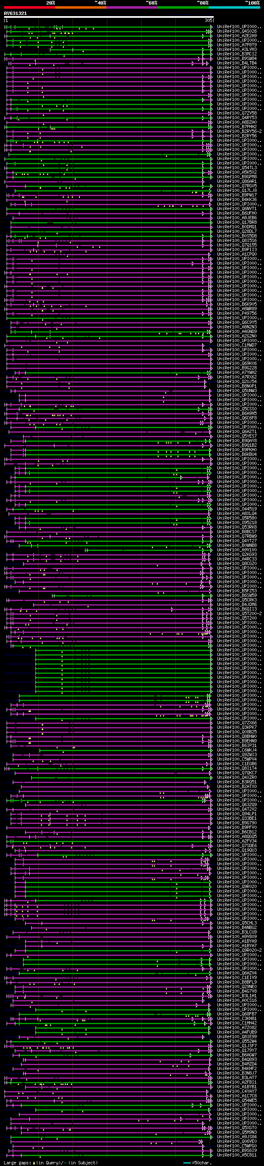Viewport: 264px width, 1166px height.
Task: Click the purple ~60% identity color bar
Action: 132,7
